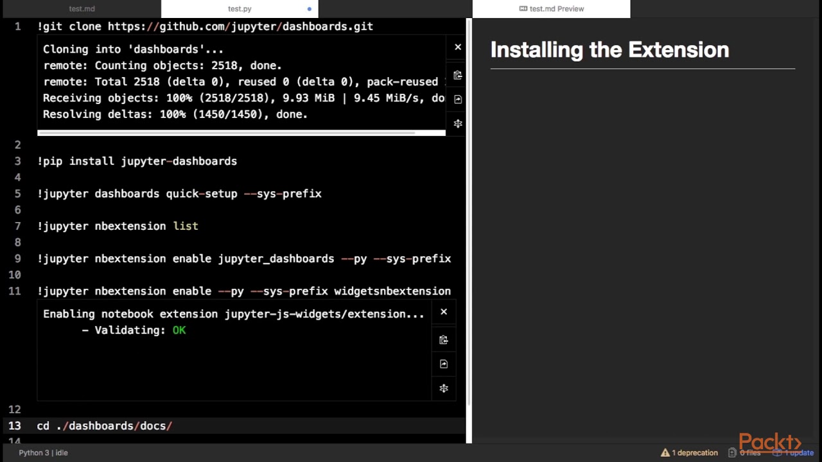Place cursor on '!git clone' line
Screen dimensions: 822x462
coord(205,26)
